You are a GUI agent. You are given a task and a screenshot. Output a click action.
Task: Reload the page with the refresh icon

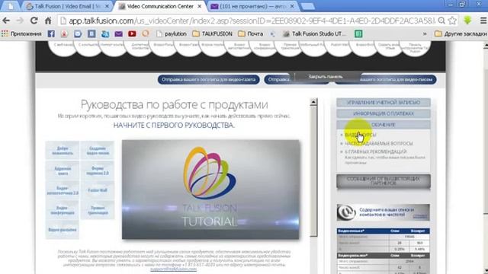tap(34, 21)
